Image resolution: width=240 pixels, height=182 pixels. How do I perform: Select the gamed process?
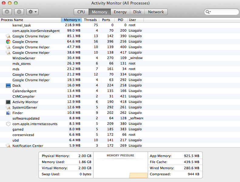120,129
